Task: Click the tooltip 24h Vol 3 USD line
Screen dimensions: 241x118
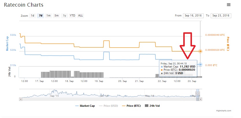Action: point(172,73)
